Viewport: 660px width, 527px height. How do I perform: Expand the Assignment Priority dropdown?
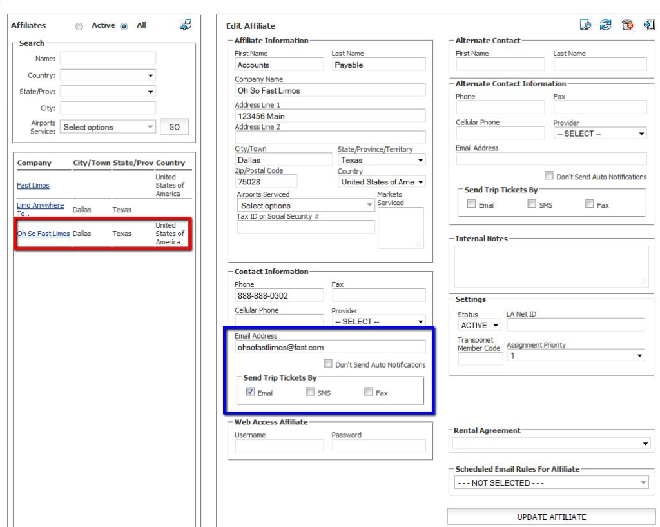575,355
